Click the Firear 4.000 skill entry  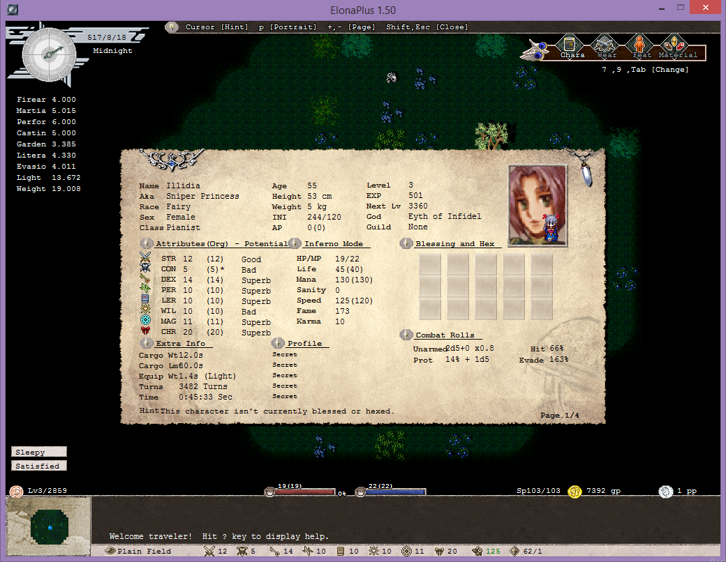click(46, 100)
